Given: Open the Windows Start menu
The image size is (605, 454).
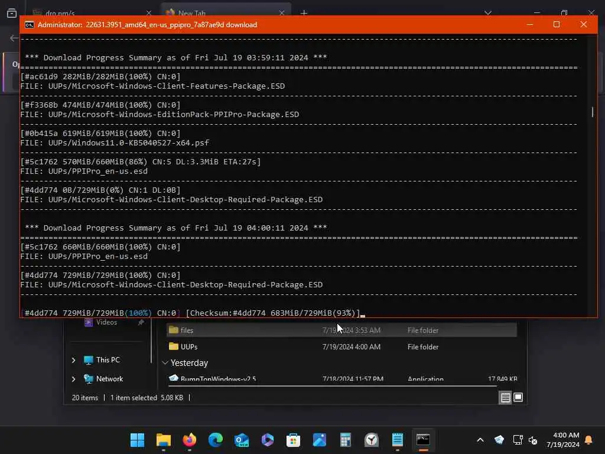Looking at the screenshot, I should [137, 440].
